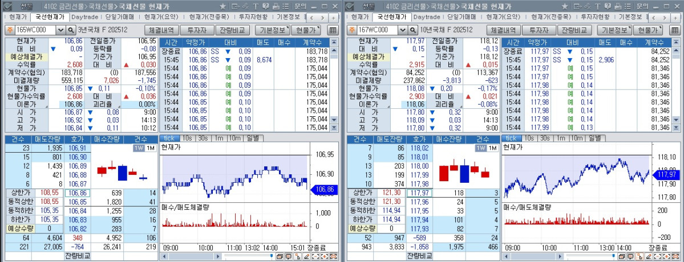Search symbol with magnifier next to 167WC000

412,30
